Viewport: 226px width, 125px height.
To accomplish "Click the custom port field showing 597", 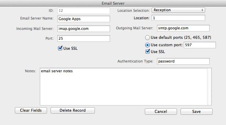I will tap(200, 45).
